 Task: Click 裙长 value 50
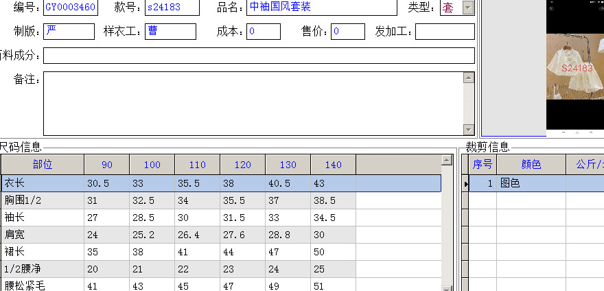[x=333, y=252]
